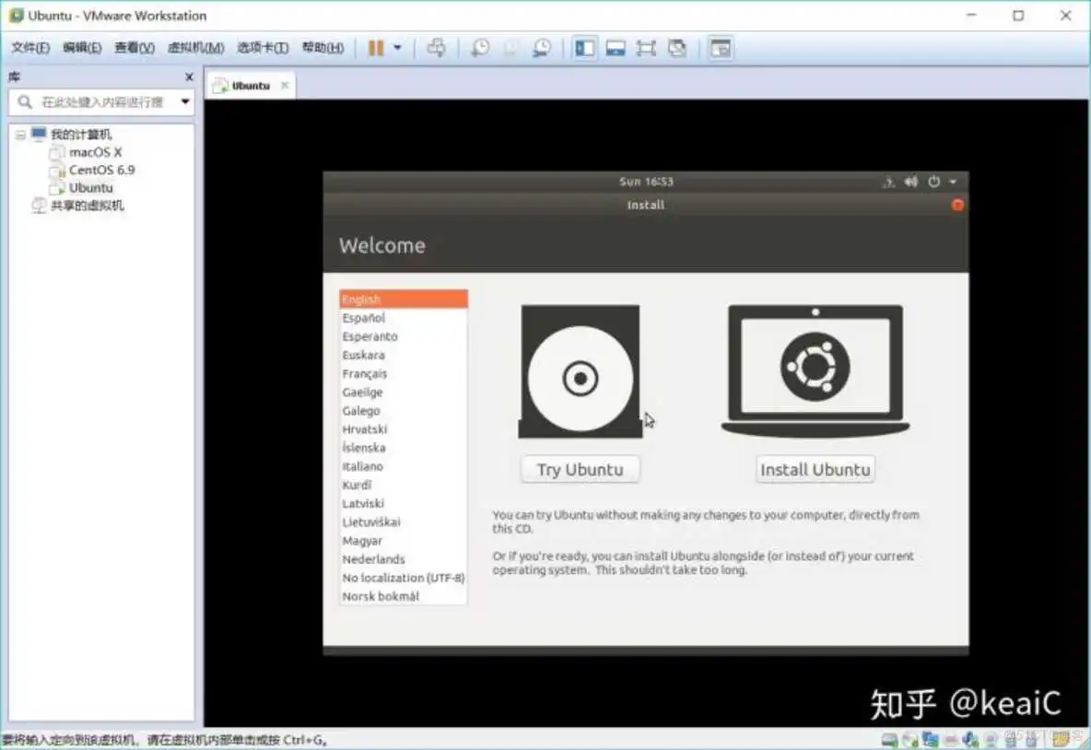Open the Ubuntu status menu dropdown arrow
1091x750 pixels.
pos(953,182)
